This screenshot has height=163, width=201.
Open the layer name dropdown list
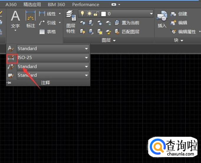151,14
